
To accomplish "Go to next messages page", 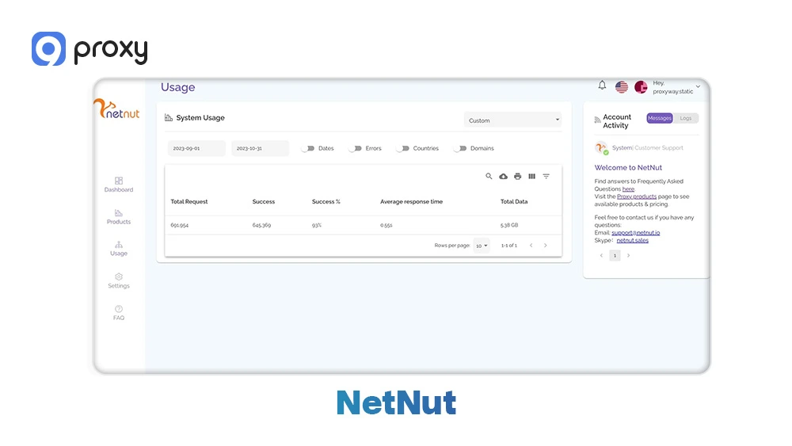I will pyautogui.click(x=628, y=256).
